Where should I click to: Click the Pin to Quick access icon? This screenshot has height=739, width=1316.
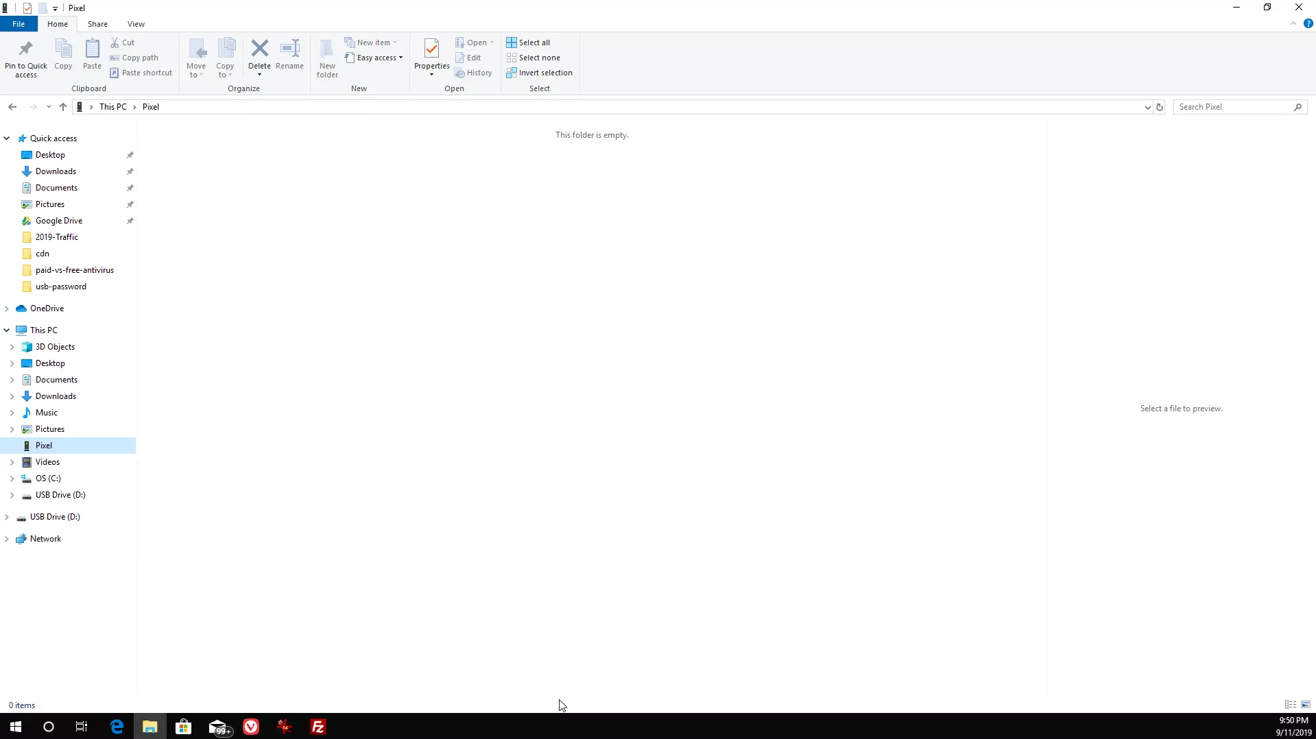(x=26, y=49)
